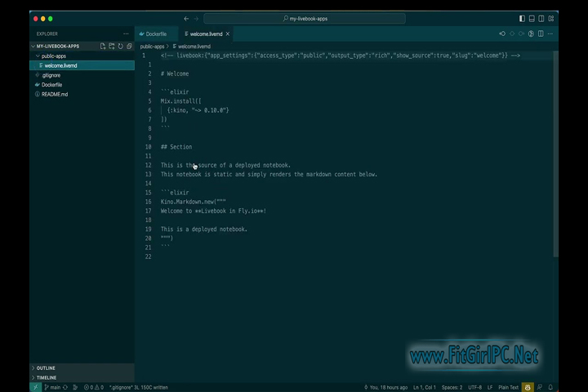Toggle the primary side bar visibility
Screen dimensions: 588x392
click(522, 19)
